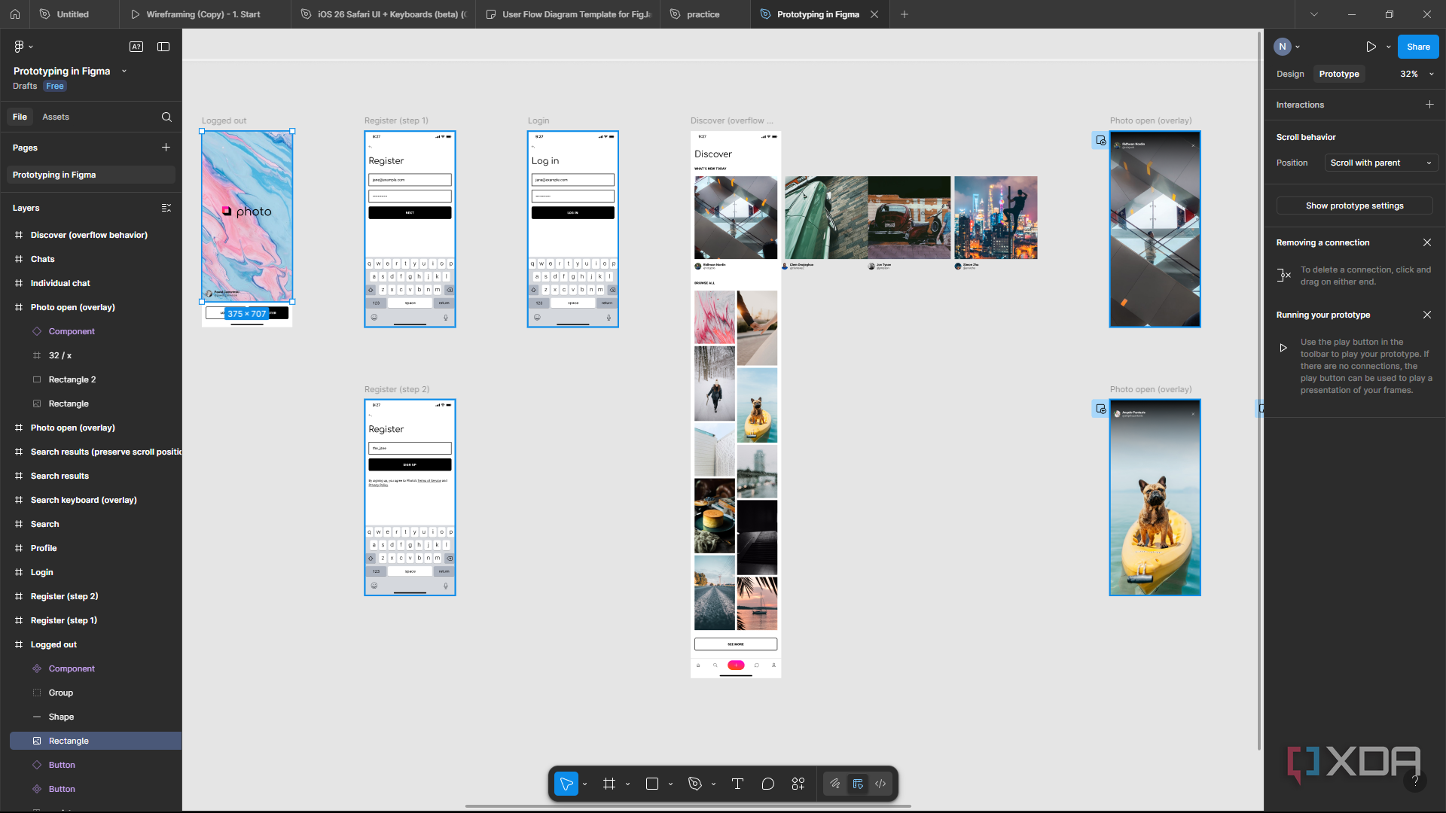Add an interaction with plus icon
This screenshot has width=1446, height=813.
tap(1429, 105)
